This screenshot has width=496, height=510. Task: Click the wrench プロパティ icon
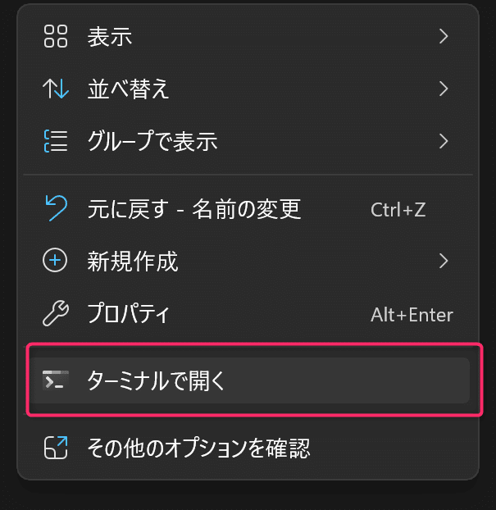pos(56,313)
